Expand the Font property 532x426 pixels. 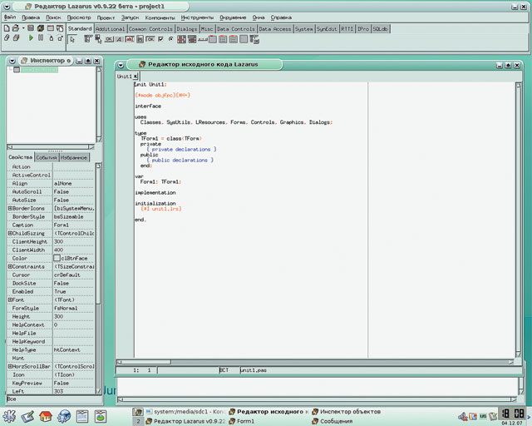coord(10,300)
